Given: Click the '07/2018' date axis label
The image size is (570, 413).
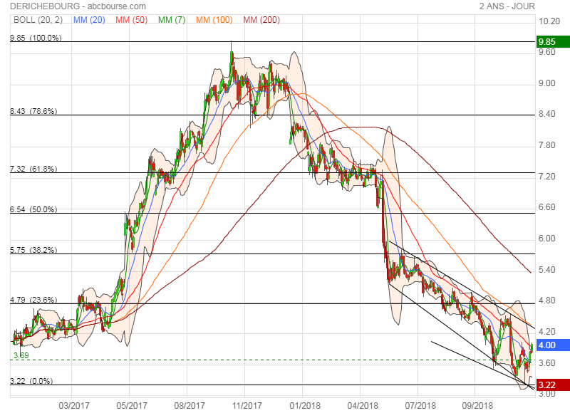Looking at the screenshot, I should pyautogui.click(x=420, y=405).
